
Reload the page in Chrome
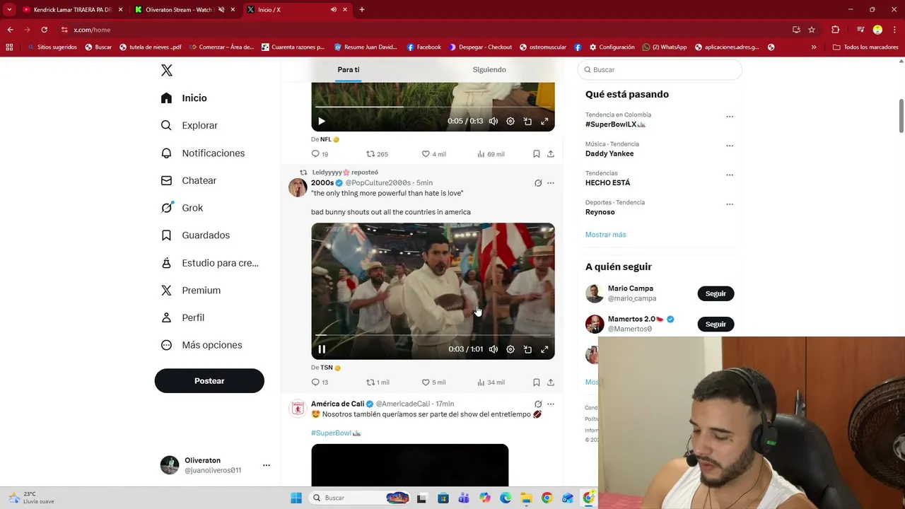point(44,30)
